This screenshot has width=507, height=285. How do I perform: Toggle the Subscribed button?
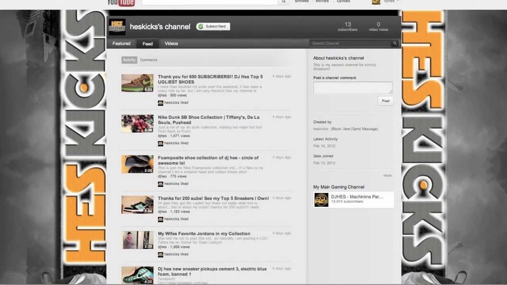[213, 27]
